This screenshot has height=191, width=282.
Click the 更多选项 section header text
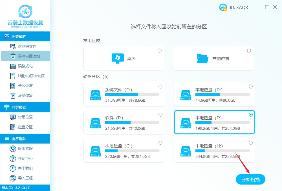click(19, 139)
